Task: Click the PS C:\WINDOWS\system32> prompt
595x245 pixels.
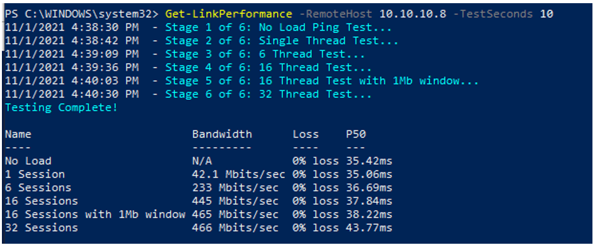Action: pyautogui.click(x=83, y=14)
